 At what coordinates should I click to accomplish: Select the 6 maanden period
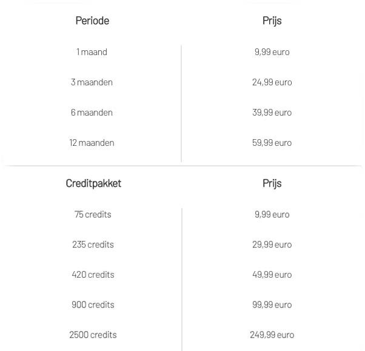[x=92, y=113]
